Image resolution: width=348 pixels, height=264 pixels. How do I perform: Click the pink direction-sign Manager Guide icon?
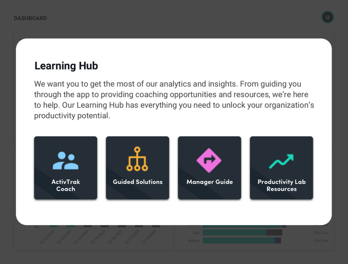(209, 160)
